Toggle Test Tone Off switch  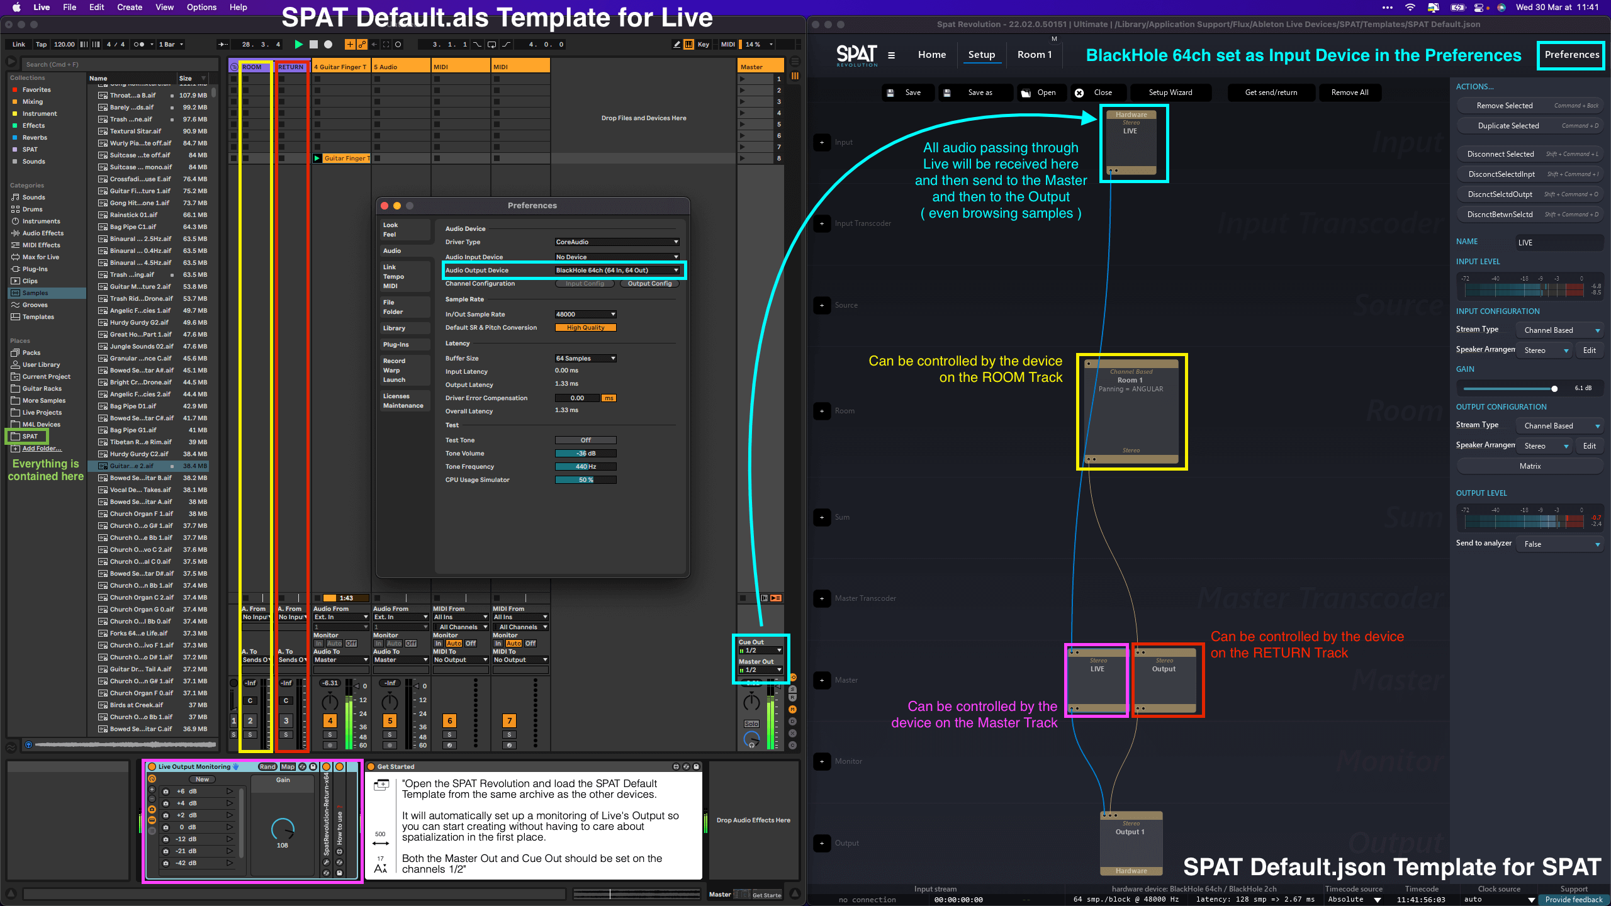pos(585,440)
